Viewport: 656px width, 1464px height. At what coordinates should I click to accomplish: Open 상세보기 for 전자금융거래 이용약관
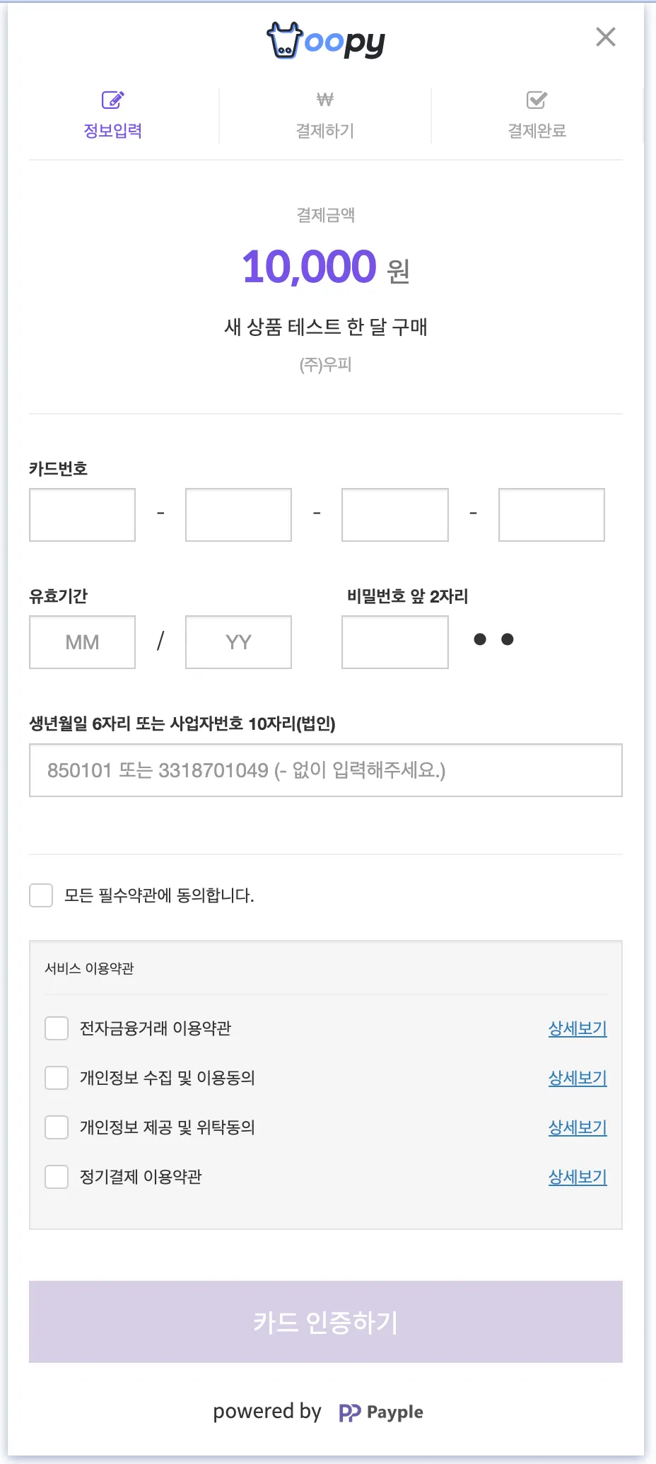(578, 1028)
